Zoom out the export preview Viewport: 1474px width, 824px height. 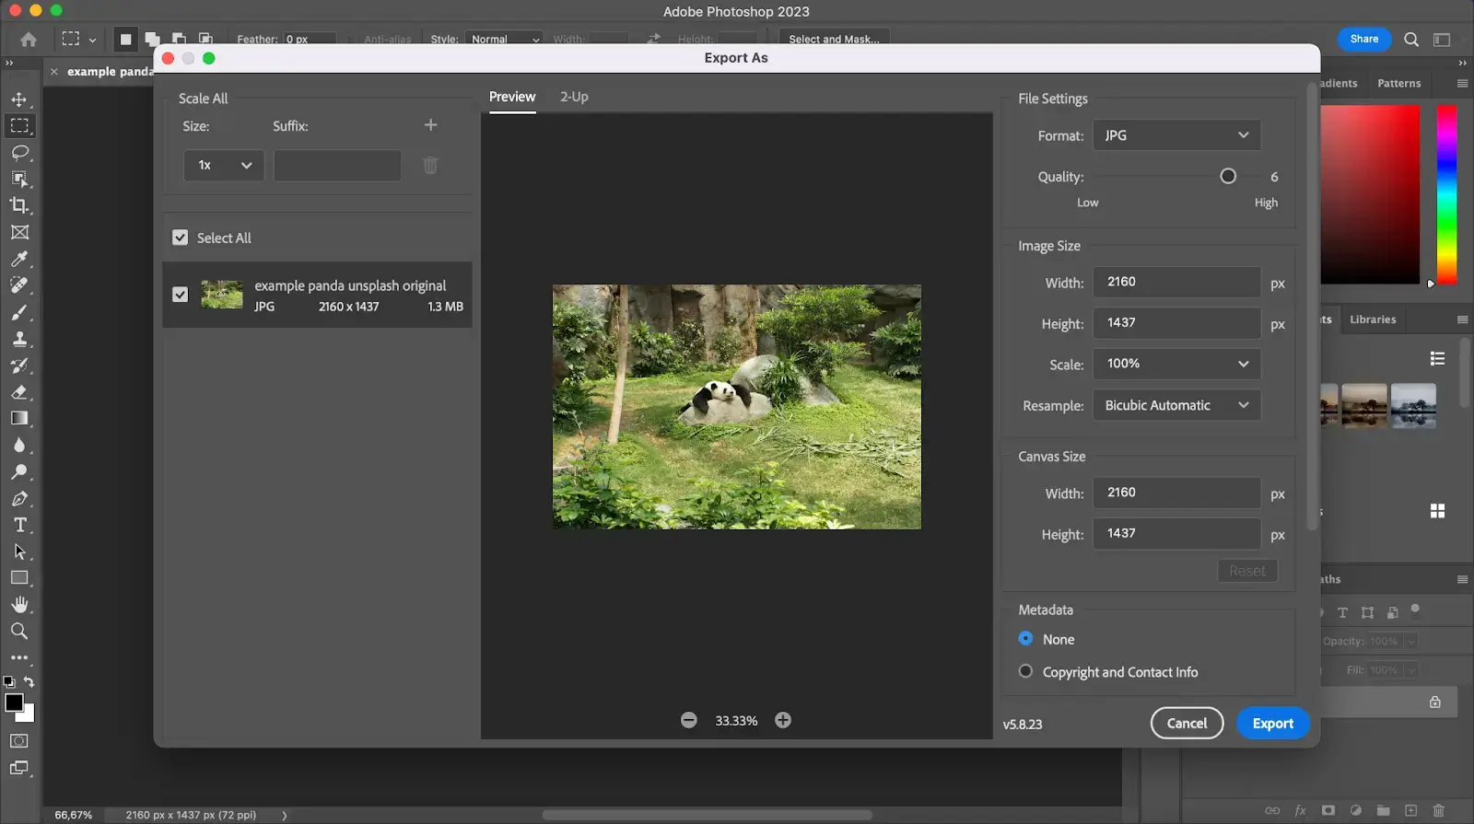[689, 720]
